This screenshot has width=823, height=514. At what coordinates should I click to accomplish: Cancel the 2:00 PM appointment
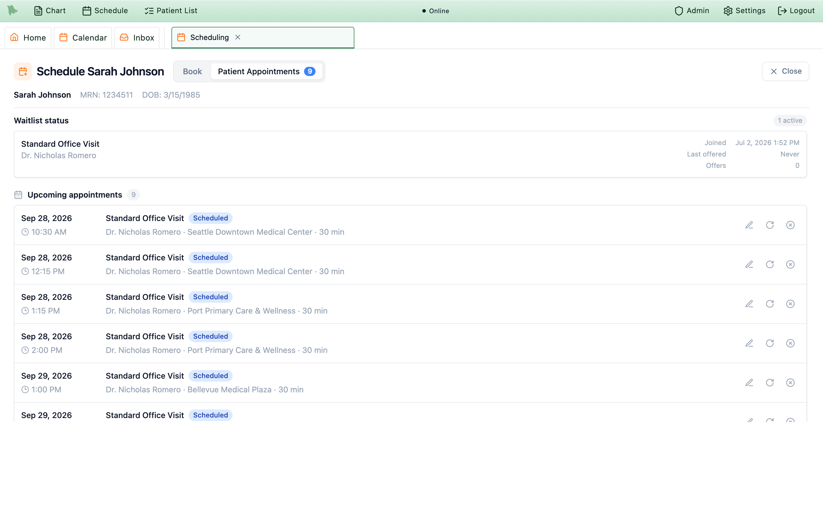click(x=790, y=343)
